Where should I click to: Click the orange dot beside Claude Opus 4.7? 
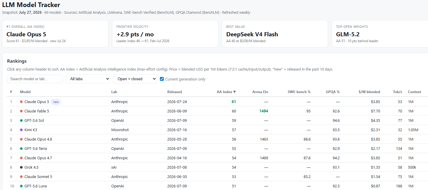(21, 158)
